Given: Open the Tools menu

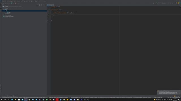Looking at the screenshot, I should tap(27, 1).
